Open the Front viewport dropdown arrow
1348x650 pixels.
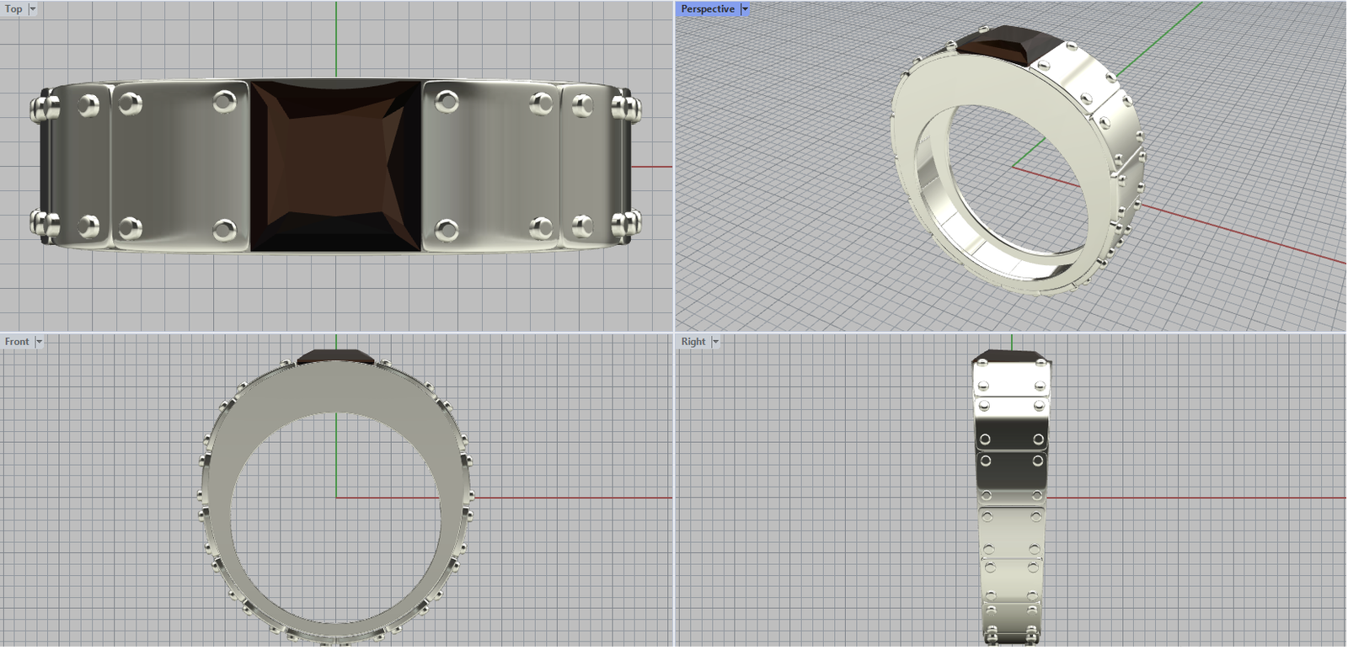pos(39,342)
